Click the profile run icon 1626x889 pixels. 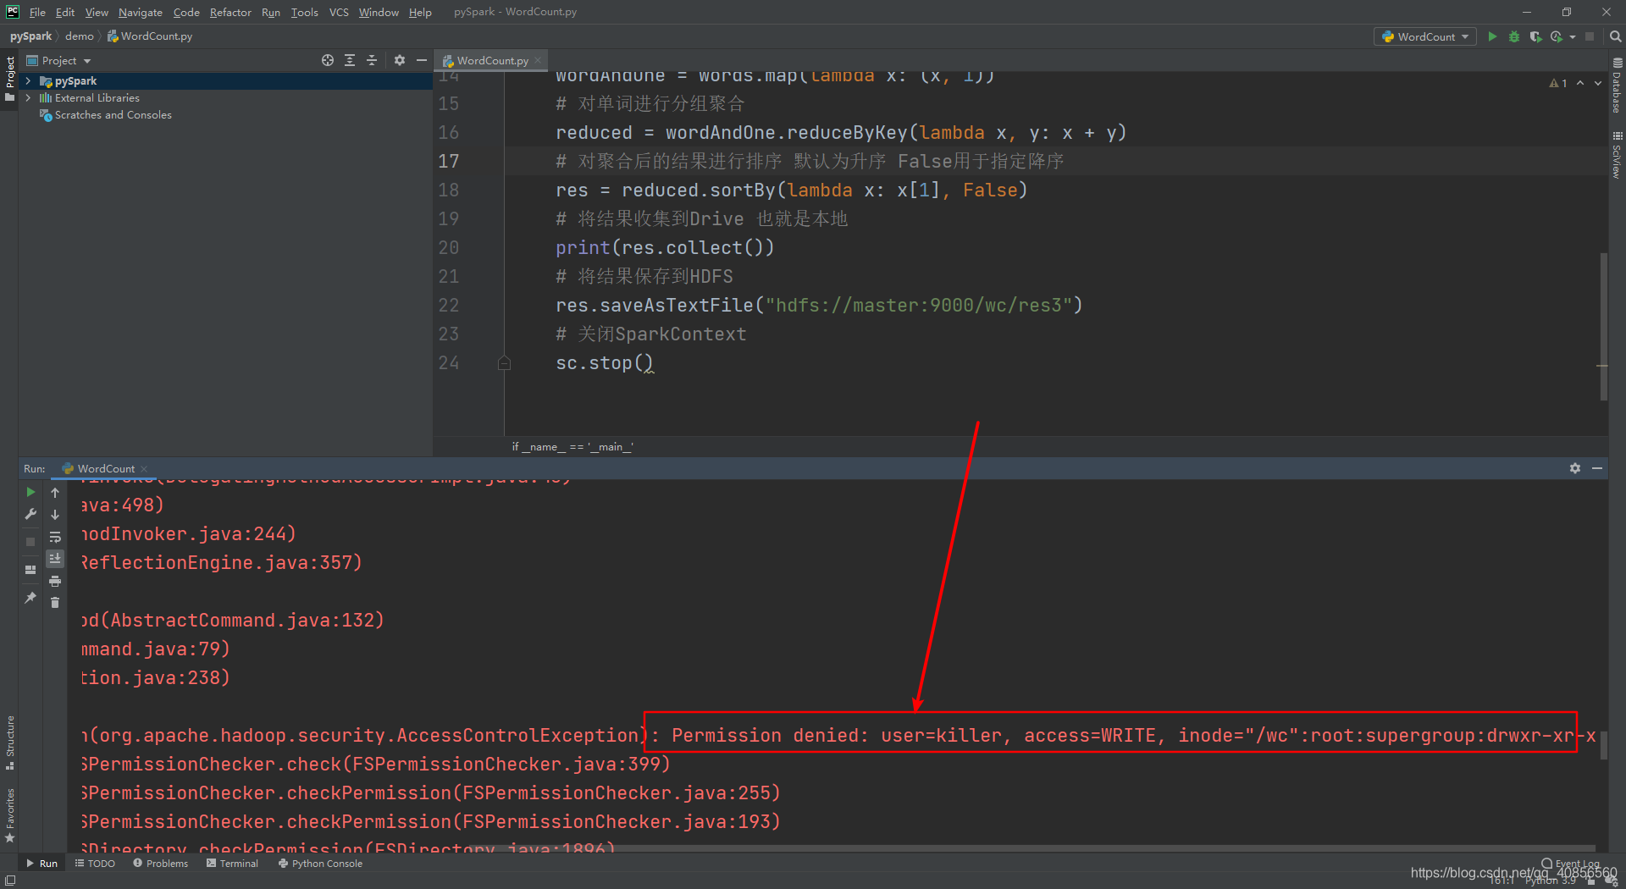[x=1557, y=36]
